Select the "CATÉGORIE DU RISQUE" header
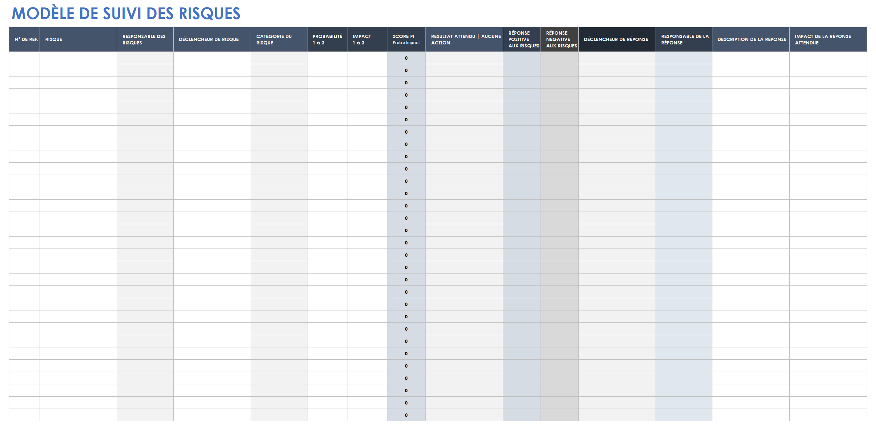The image size is (876, 428). 279,39
